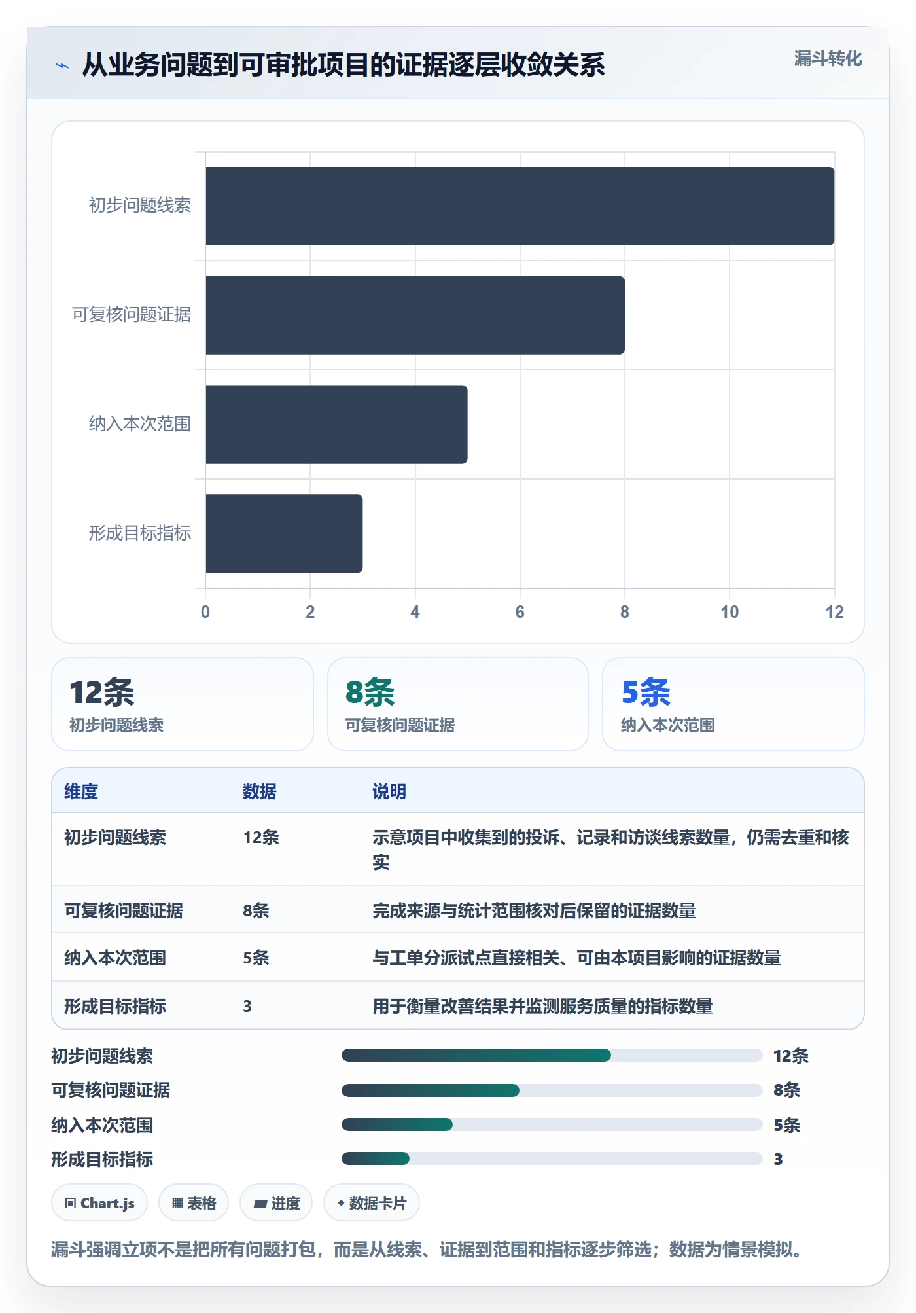Screen dimensions: 916x1313
Task: Click the 纳入本次范围 bar in the chart
Action: (x=336, y=424)
